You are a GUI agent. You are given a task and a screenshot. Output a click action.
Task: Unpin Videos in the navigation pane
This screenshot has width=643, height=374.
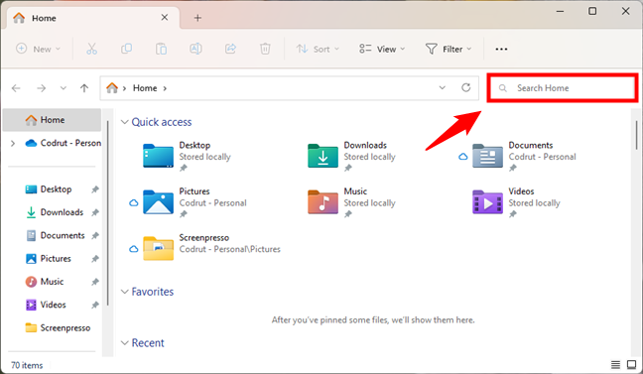94,305
